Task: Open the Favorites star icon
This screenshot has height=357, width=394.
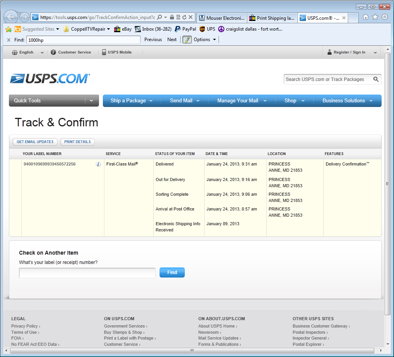Action: pos(375,17)
